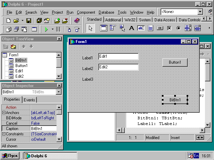Viewport: 214px width, 160px height.
Task: Click the View Unit icon
Action: pos(9,29)
